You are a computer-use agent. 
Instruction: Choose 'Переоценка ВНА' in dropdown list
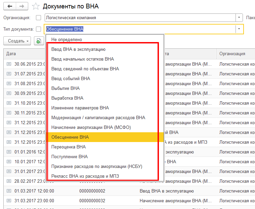pyautogui.click(x=69, y=147)
